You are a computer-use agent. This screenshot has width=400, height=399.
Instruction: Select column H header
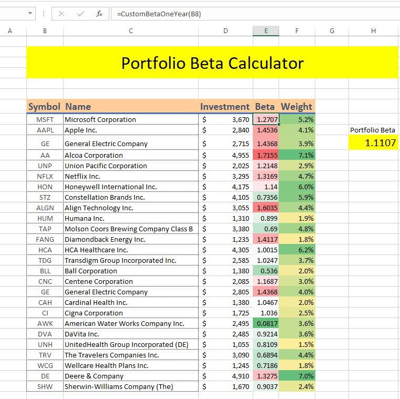[373, 31]
